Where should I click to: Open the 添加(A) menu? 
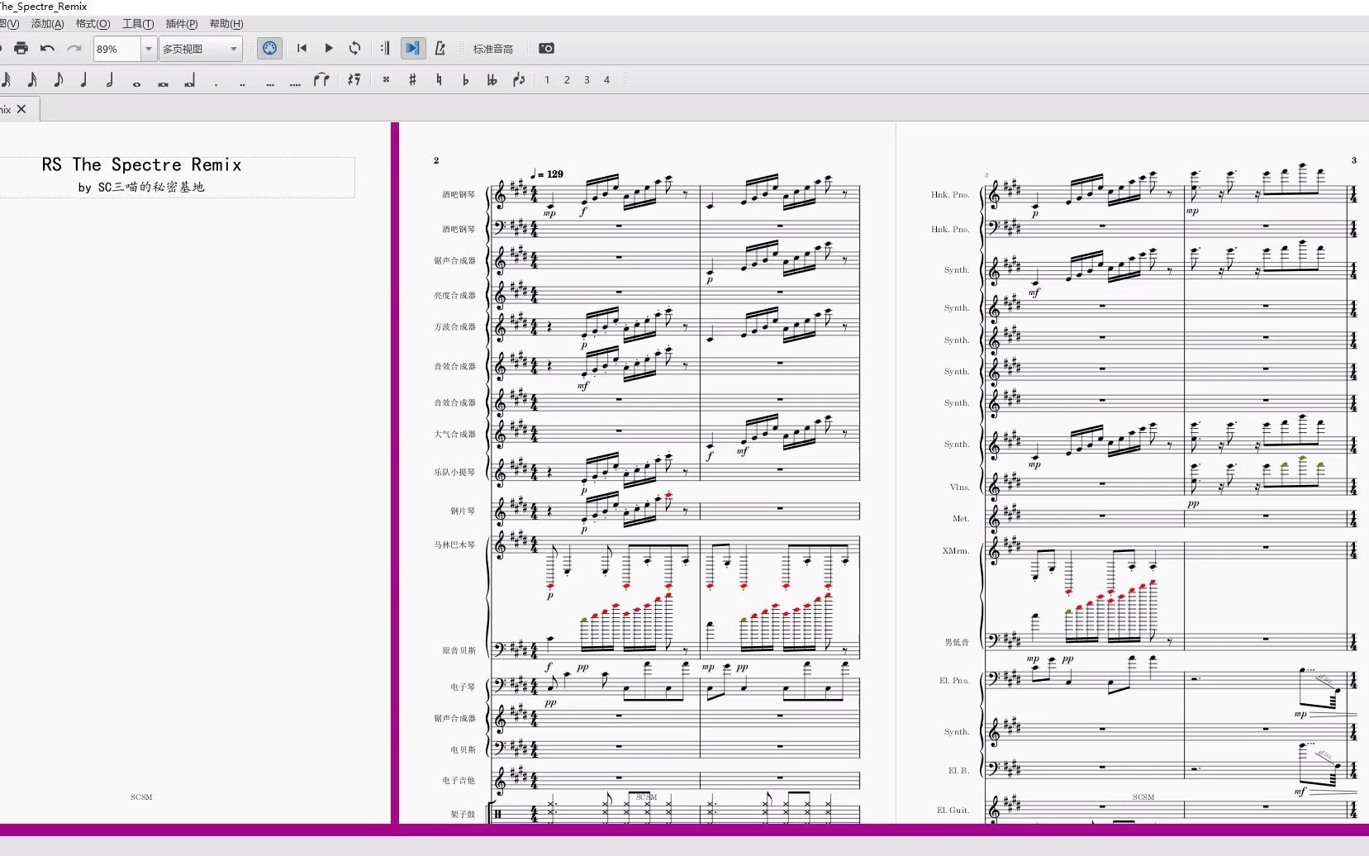(47, 24)
